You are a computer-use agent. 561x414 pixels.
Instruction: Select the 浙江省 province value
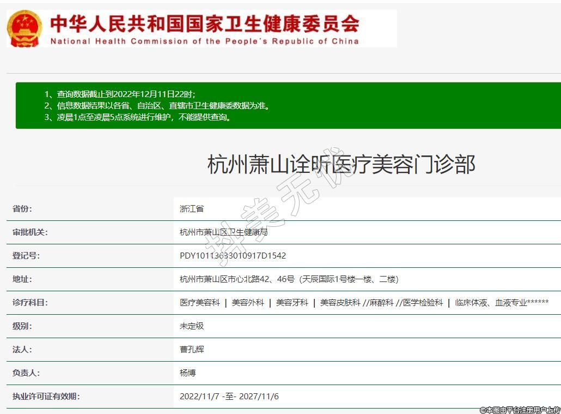192,209
